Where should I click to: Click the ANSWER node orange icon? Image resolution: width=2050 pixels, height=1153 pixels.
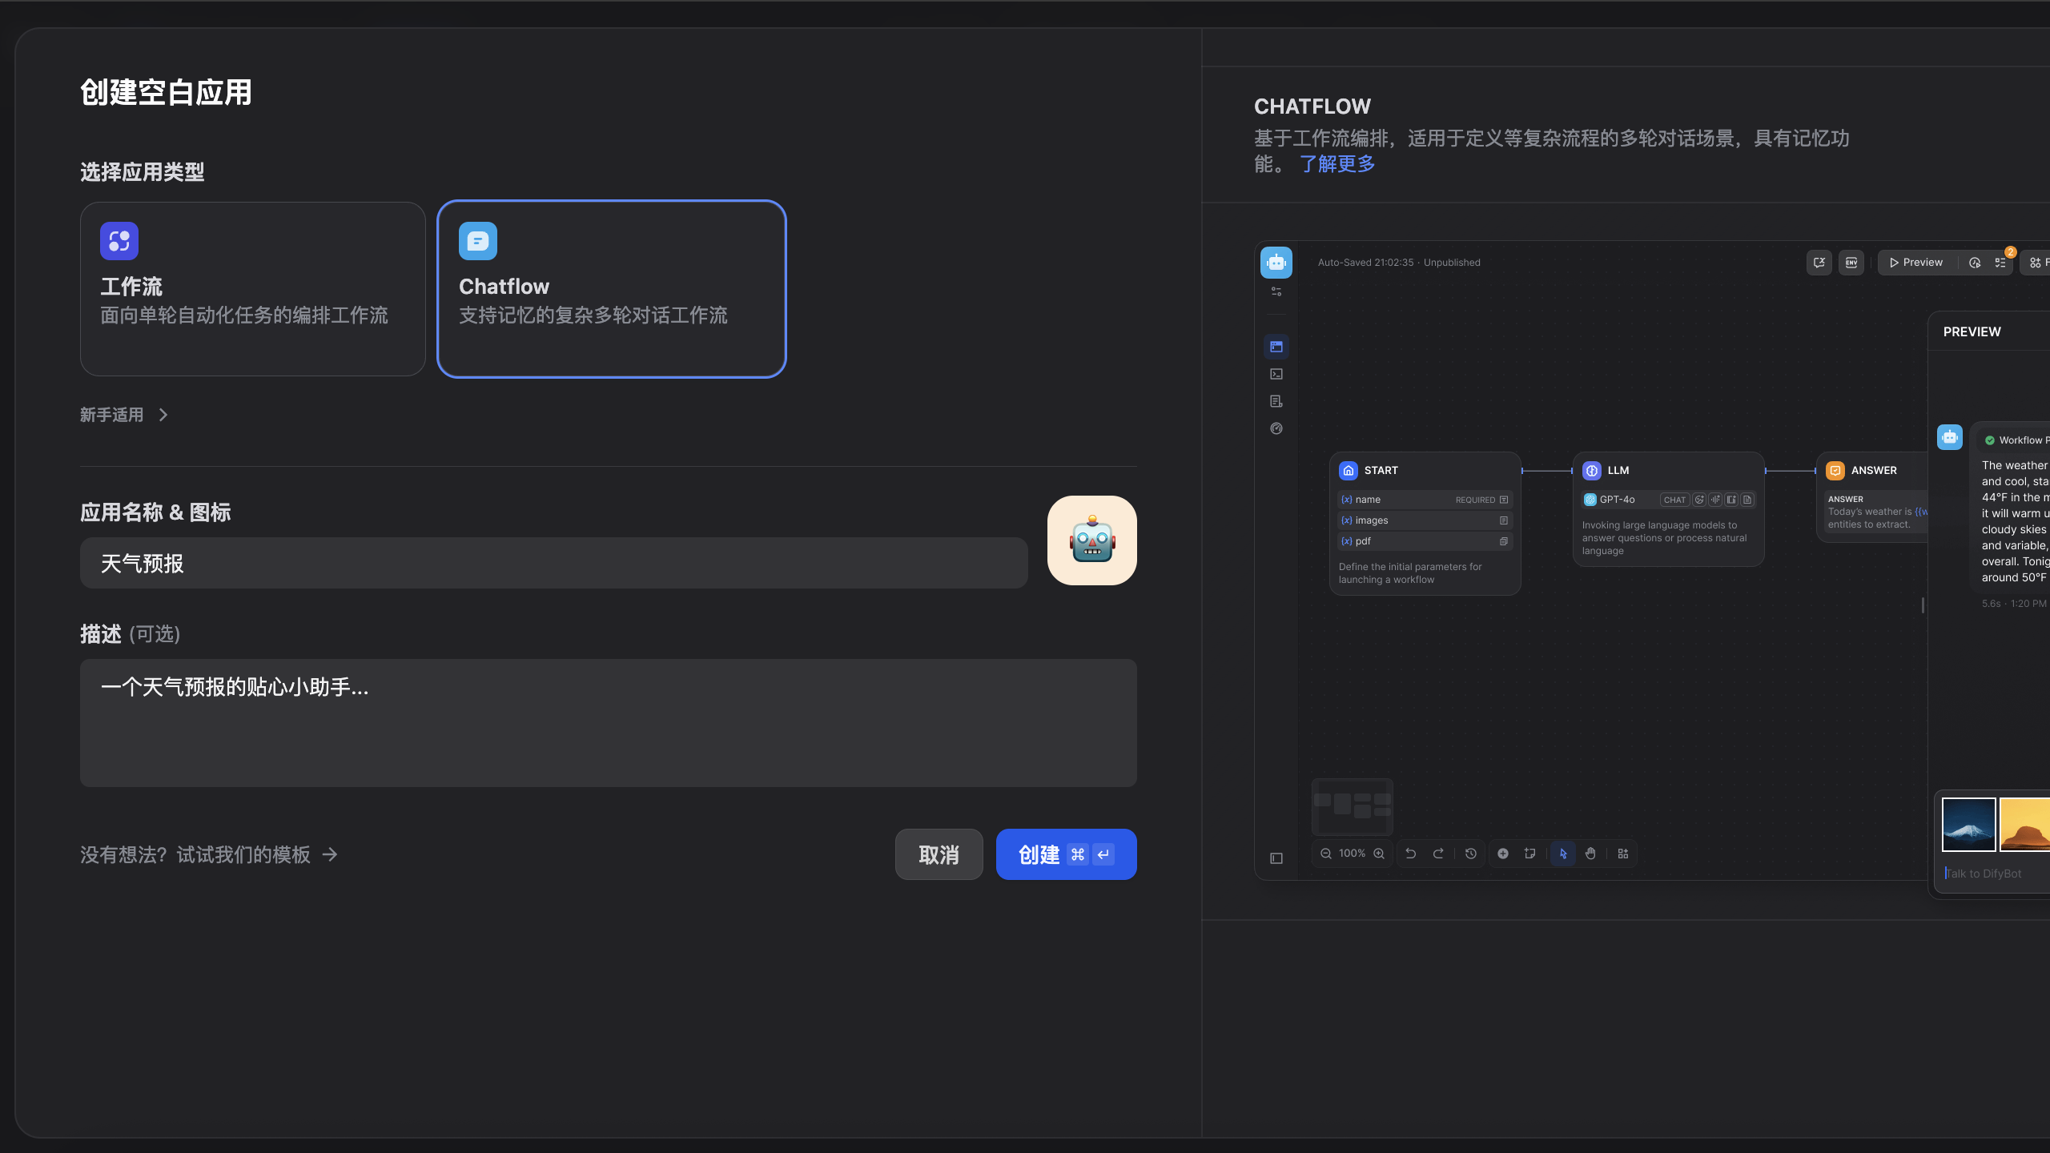point(1835,471)
